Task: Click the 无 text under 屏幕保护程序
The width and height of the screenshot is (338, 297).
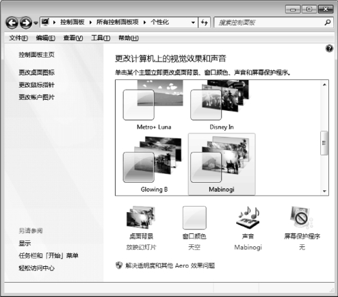Action: click(x=302, y=247)
